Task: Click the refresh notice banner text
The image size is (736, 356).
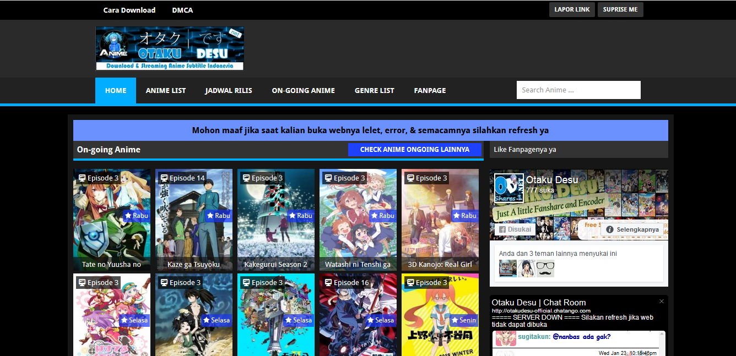Action: [370, 130]
